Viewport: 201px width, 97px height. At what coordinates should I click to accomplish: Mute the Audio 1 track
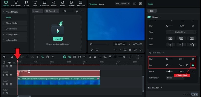7,93
